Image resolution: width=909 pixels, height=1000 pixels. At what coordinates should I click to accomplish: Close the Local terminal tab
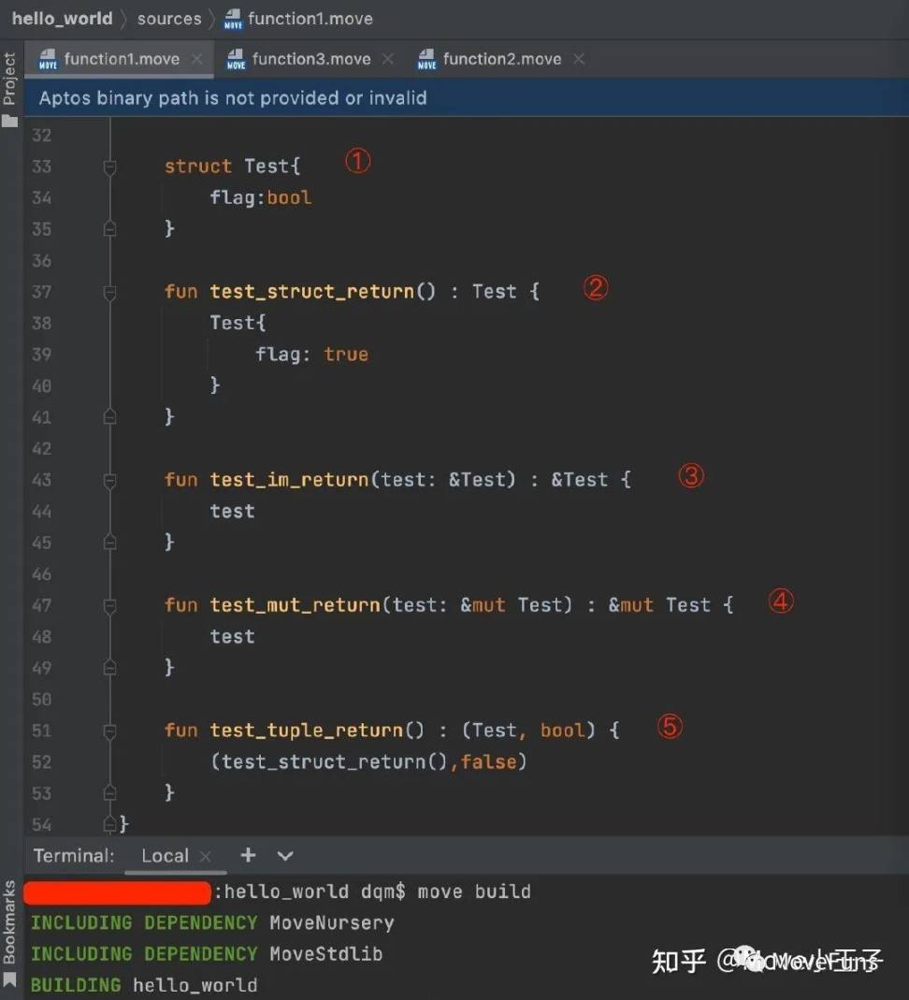206,856
